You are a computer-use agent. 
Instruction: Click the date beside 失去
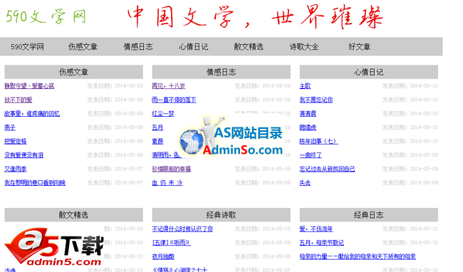(410, 183)
